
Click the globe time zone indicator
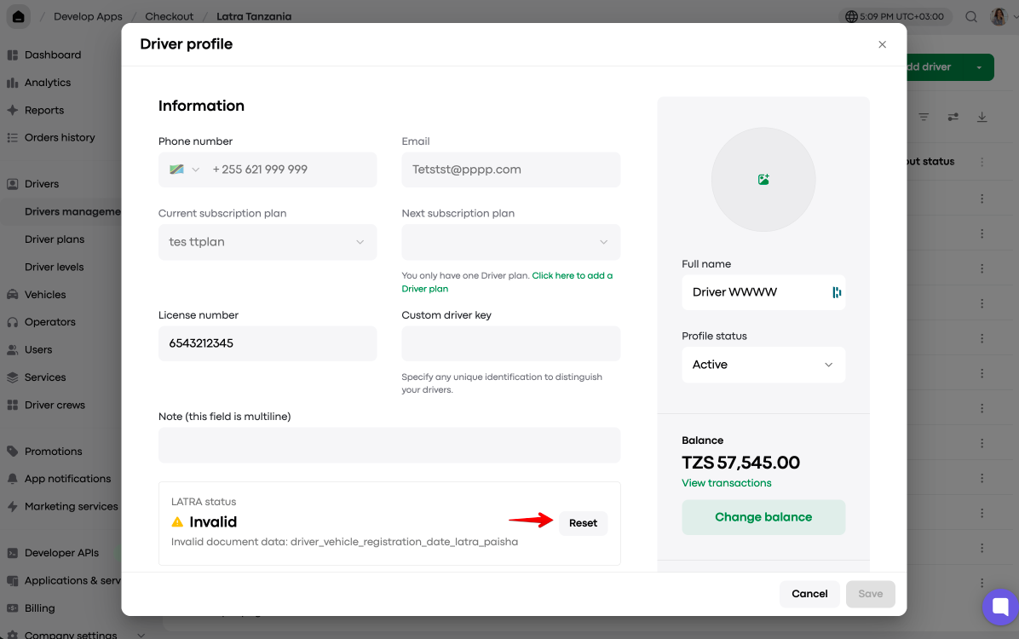895,17
